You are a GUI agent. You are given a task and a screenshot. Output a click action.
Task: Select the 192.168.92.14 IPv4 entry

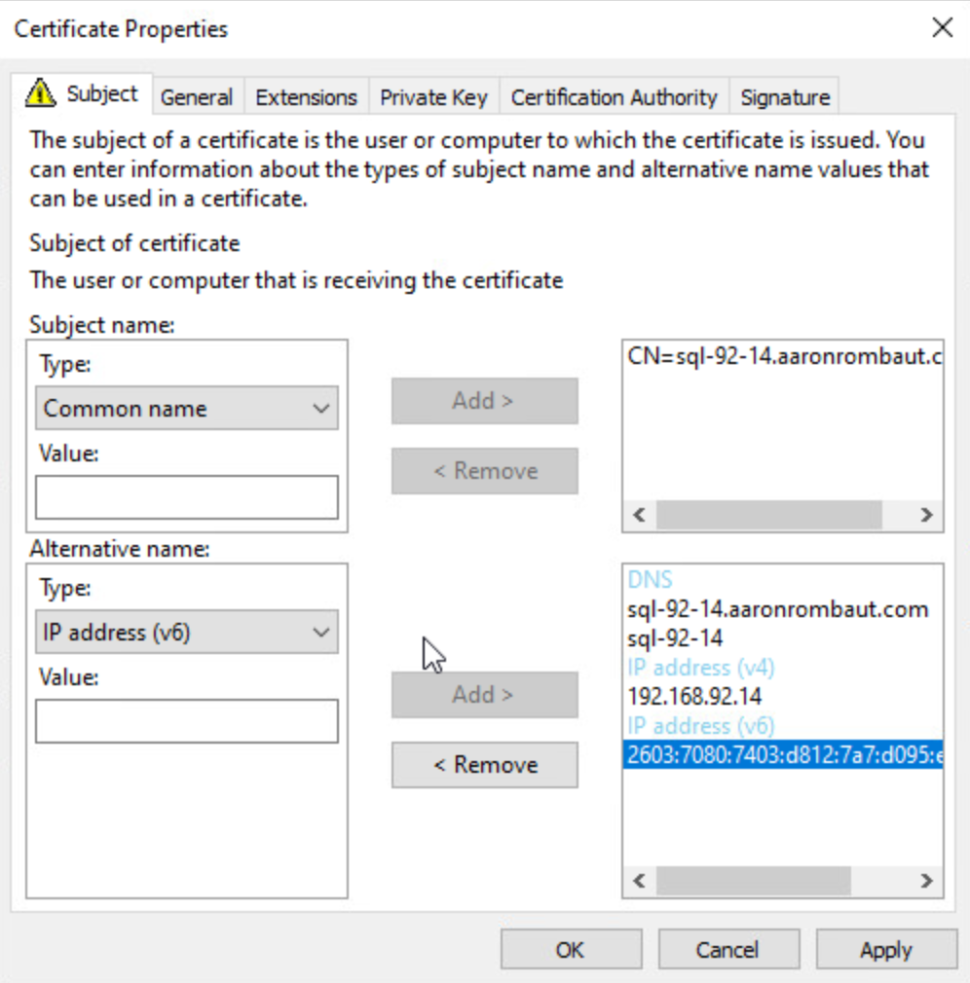694,697
